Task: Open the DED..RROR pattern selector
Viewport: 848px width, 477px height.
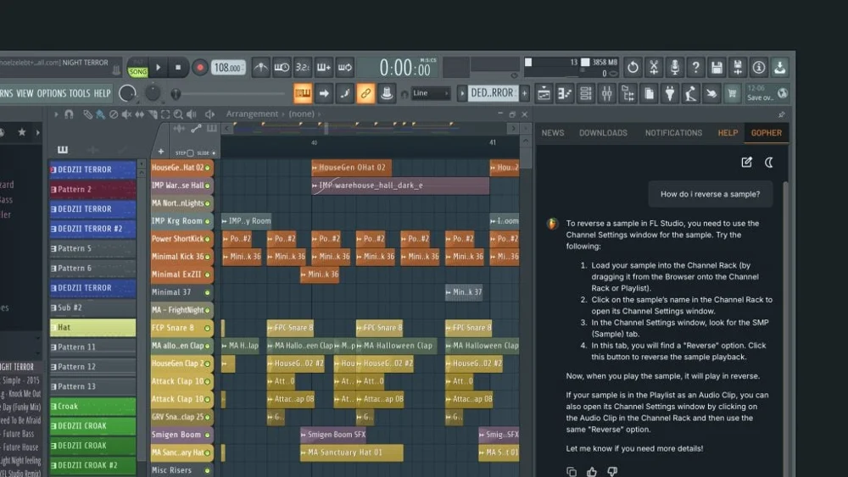Action: 492,93
